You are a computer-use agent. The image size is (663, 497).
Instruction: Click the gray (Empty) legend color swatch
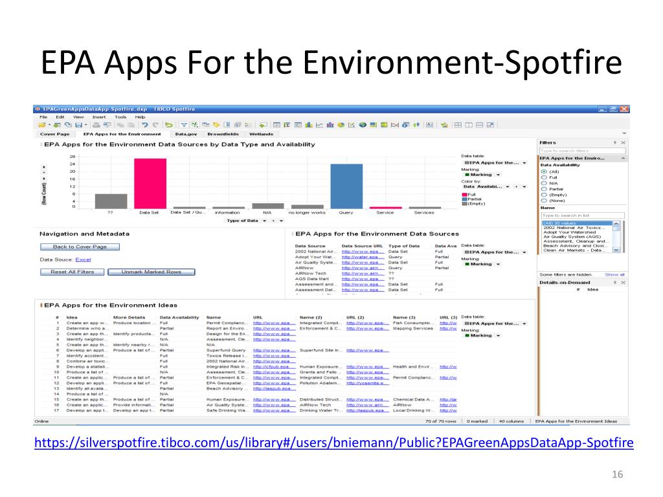tap(465, 204)
